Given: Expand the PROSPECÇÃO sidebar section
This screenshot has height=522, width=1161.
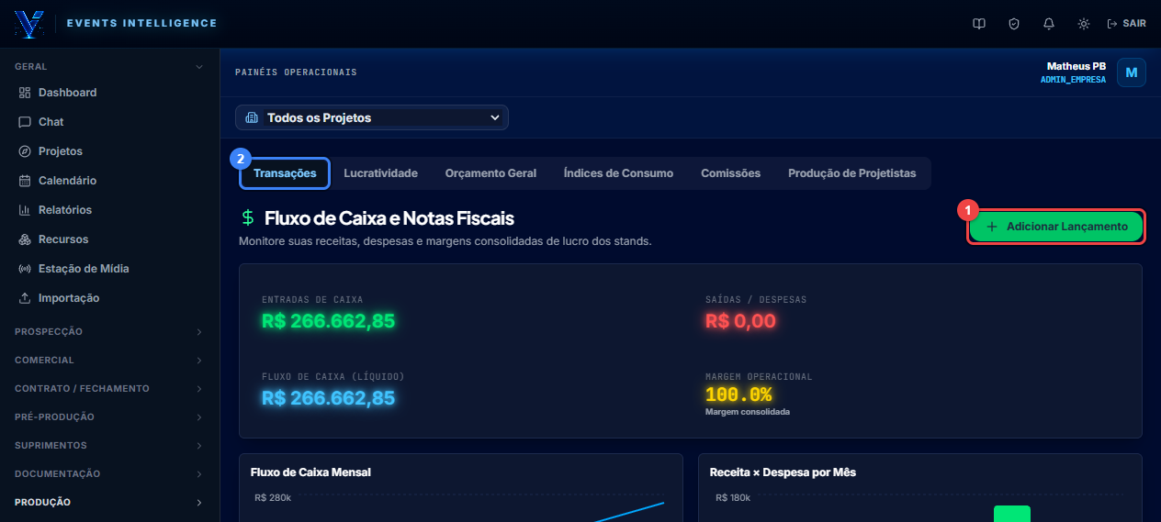Looking at the screenshot, I should 110,331.
